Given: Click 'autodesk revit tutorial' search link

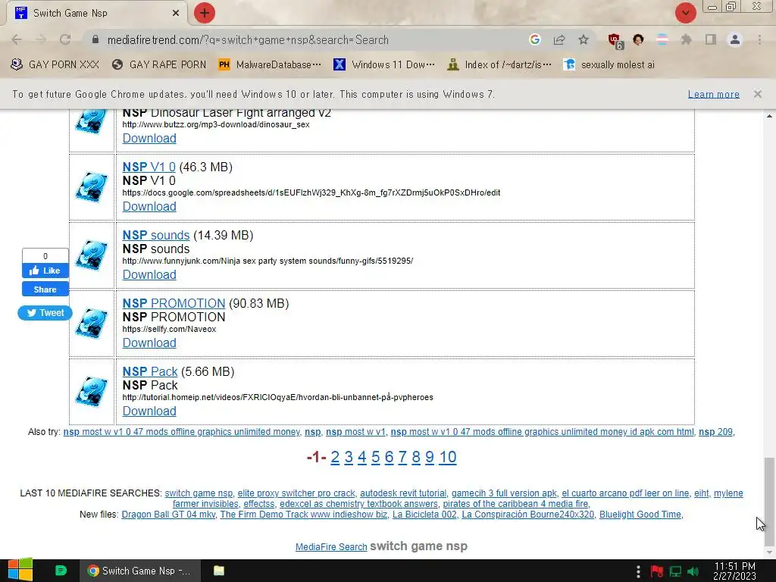Looking at the screenshot, I should click(403, 493).
